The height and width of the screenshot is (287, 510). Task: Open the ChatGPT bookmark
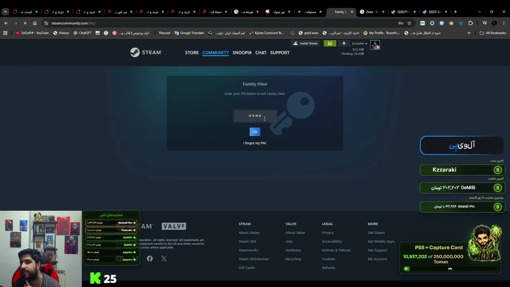pyautogui.click(x=82, y=33)
